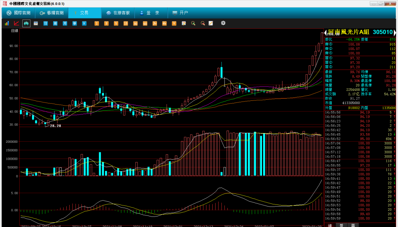This screenshot has width=398, height=227.
Task: Click the green zoom-in magnifier
Action: pos(193,23)
